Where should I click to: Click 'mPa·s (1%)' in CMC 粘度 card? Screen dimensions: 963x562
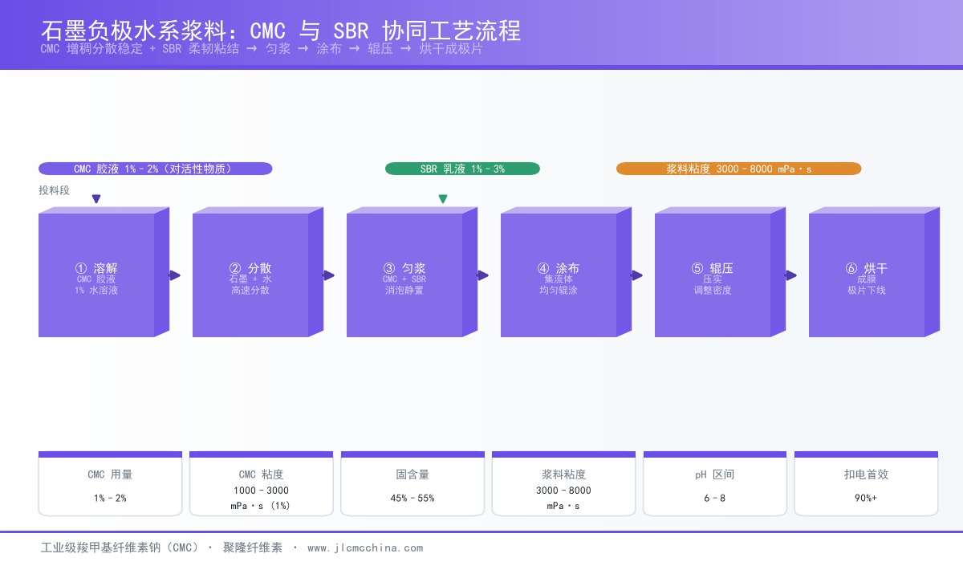click(x=261, y=507)
